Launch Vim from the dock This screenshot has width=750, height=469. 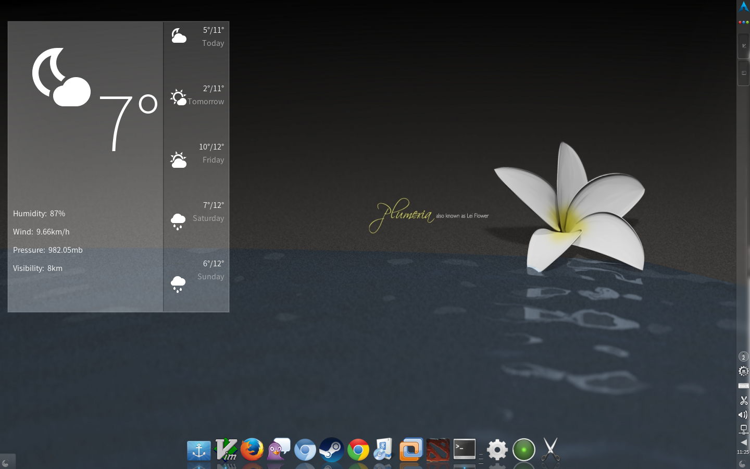(x=226, y=449)
